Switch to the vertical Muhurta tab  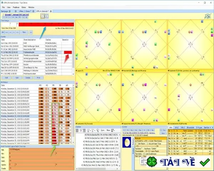(133, 141)
